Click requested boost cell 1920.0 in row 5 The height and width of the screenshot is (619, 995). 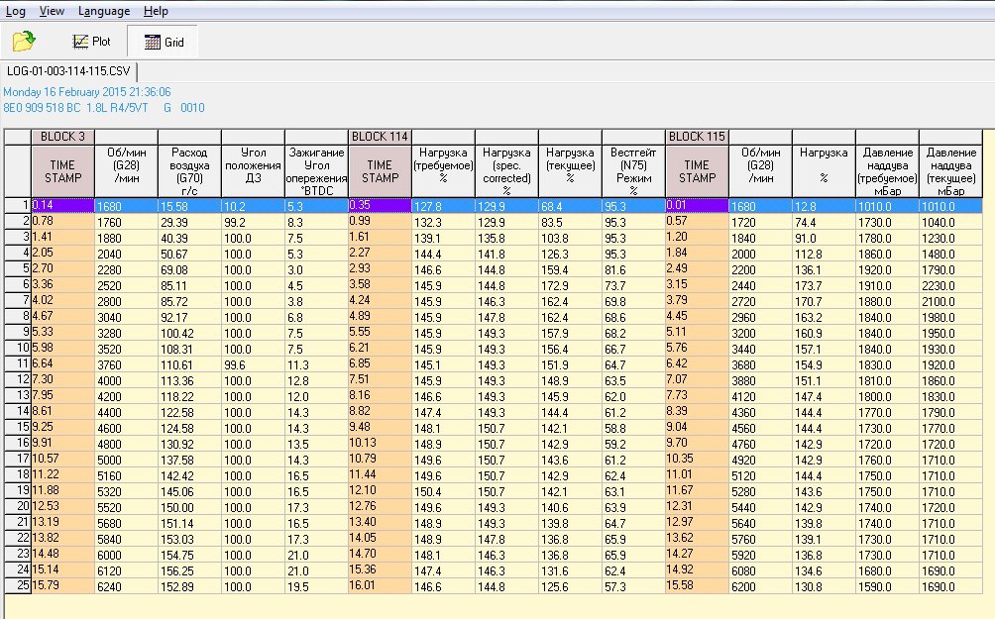coord(887,269)
